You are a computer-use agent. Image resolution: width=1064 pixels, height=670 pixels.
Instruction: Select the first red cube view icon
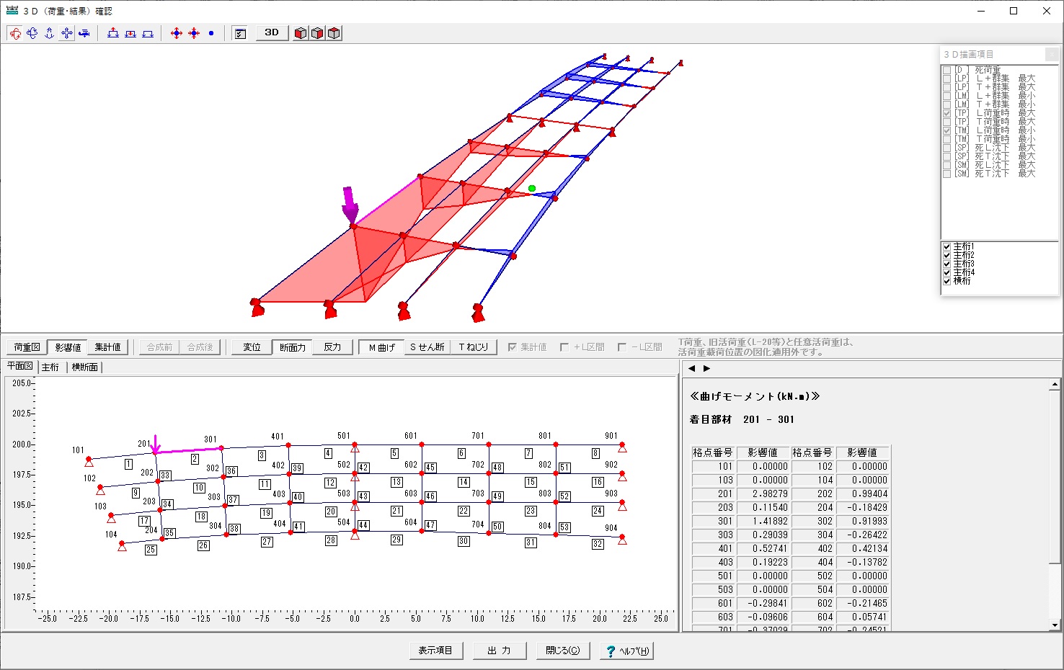click(x=301, y=33)
